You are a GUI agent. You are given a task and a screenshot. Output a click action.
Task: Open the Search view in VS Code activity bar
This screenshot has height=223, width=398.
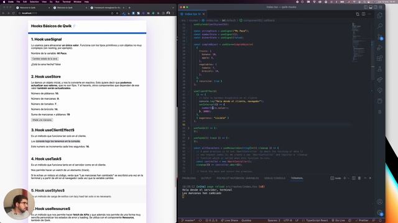(380, 26)
